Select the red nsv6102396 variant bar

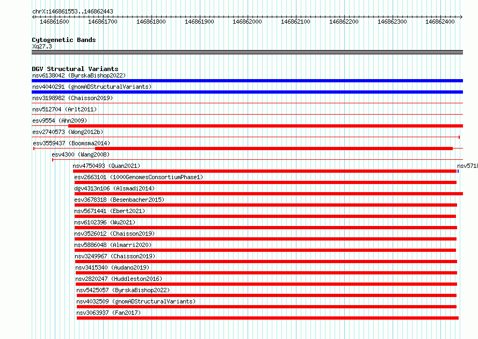pos(265,228)
